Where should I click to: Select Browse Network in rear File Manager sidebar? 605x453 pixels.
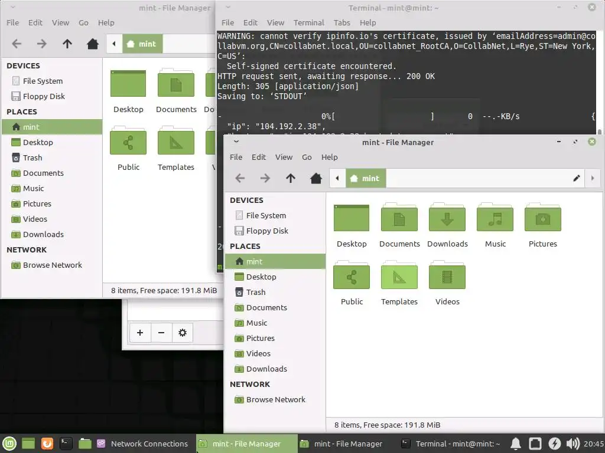point(52,265)
